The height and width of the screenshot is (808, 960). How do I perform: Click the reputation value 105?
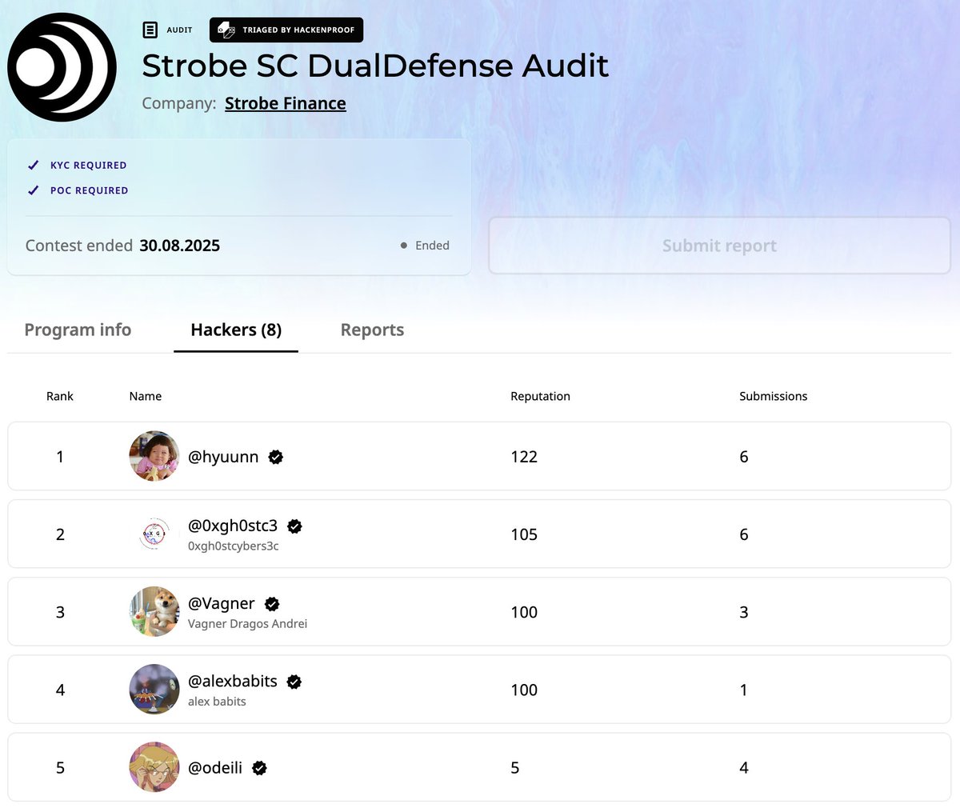pyautogui.click(x=524, y=534)
